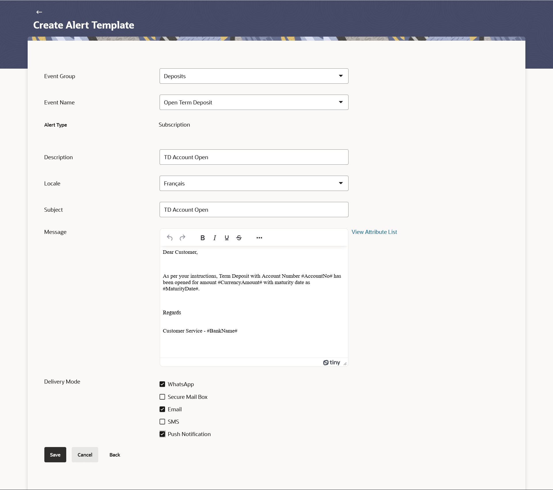
Task: Uncheck Push Notification delivery mode
Action: click(162, 434)
